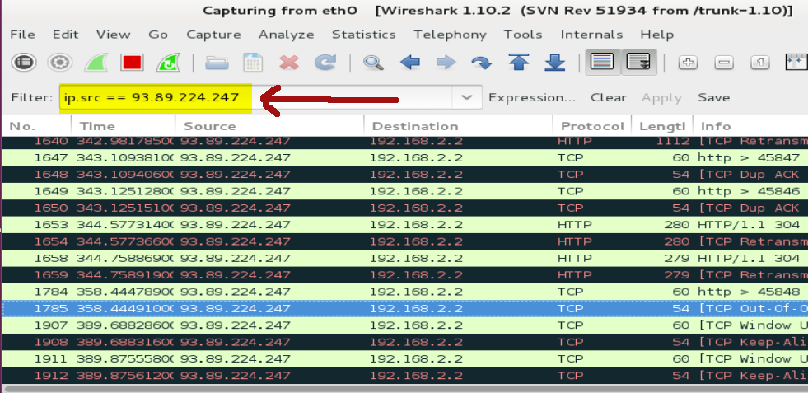The image size is (808, 393).
Task: Sort by the Info column header
Action: click(751, 126)
